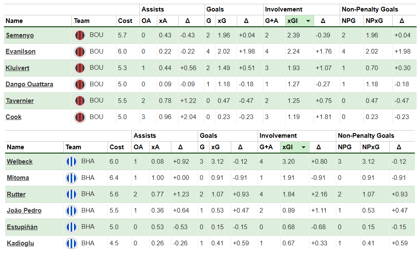Click the Bournemouth badge in Semenyo's row
This screenshot has width=420, height=253.
point(79,35)
